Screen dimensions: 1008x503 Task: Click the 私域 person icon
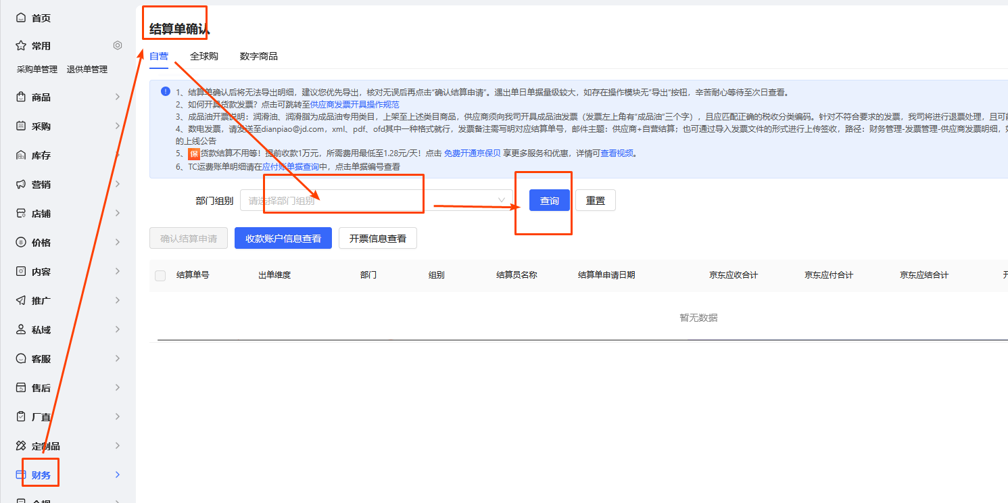pos(21,330)
